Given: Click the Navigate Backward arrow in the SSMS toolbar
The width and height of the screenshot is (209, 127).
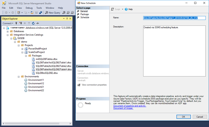Looking at the screenshot, I should (x=6, y=13).
